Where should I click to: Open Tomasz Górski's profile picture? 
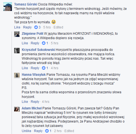(x=8, y=7)
